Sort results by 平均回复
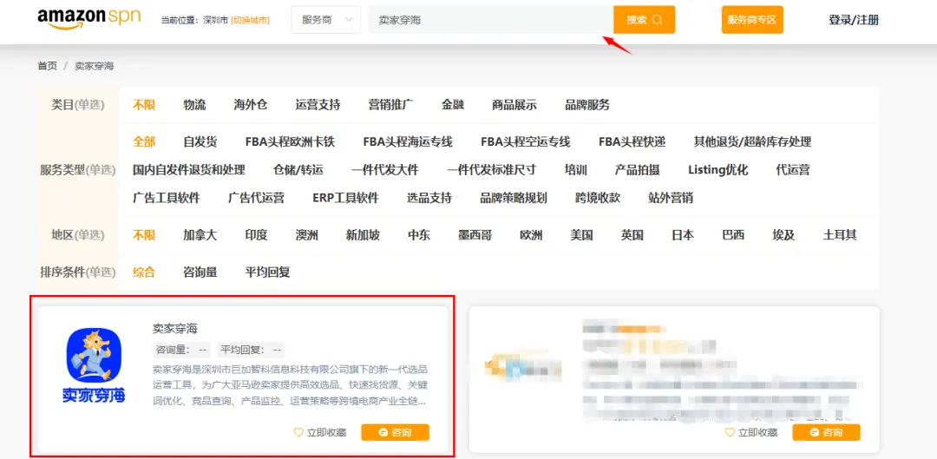This screenshot has width=937, height=459. (x=268, y=272)
